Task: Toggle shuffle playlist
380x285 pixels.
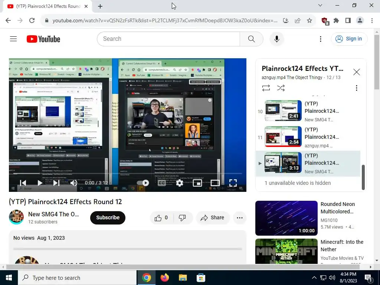Action: (x=281, y=88)
